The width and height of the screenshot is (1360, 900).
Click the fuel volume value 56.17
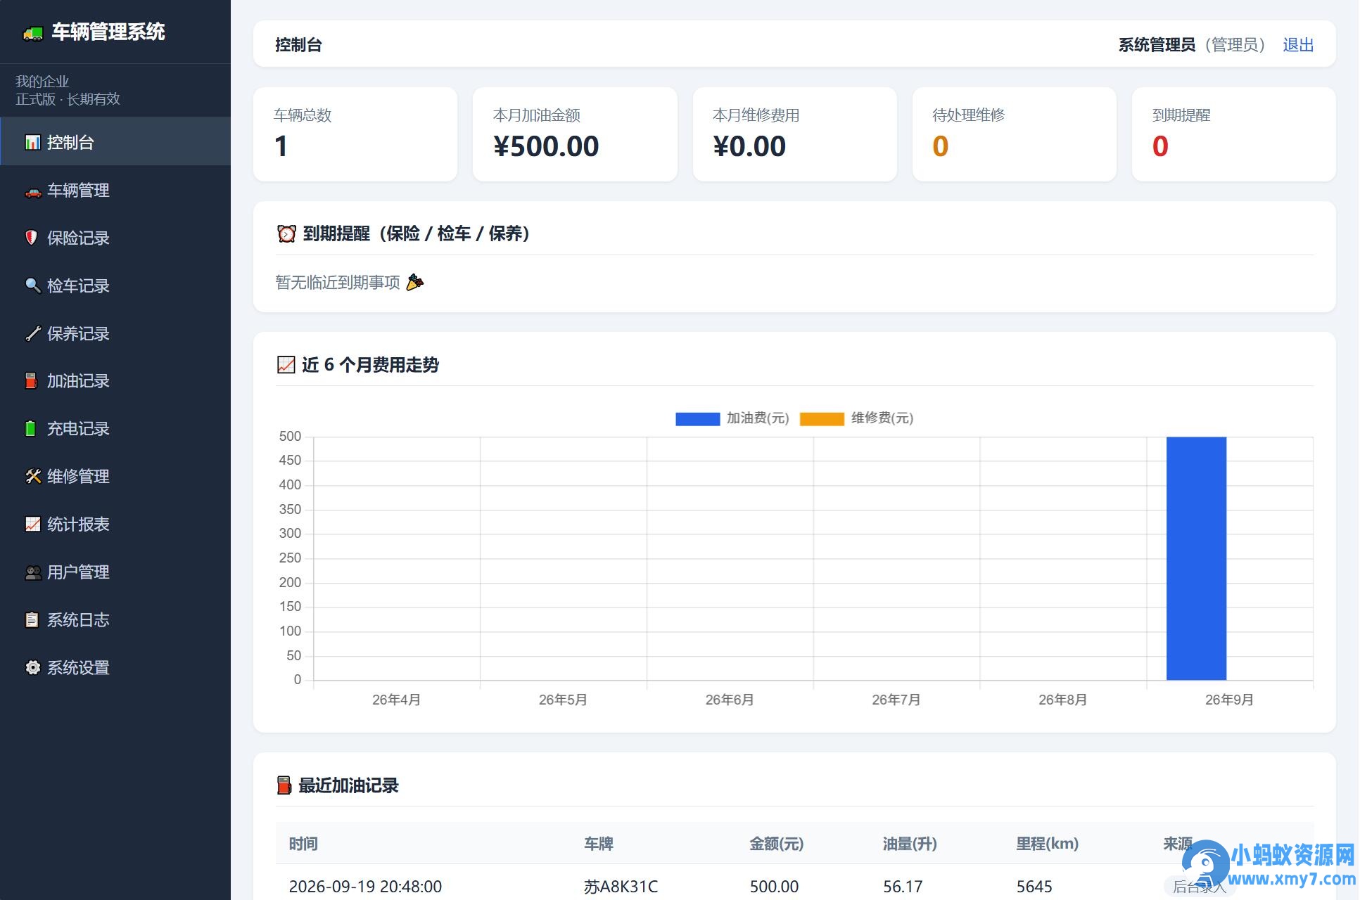pyautogui.click(x=903, y=887)
